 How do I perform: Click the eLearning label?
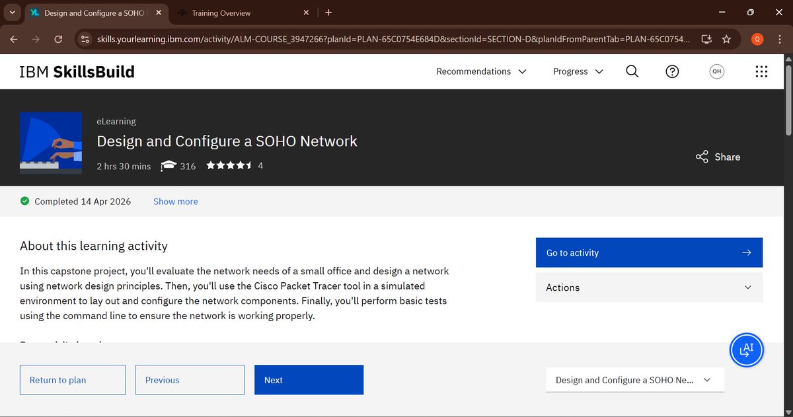coord(116,122)
